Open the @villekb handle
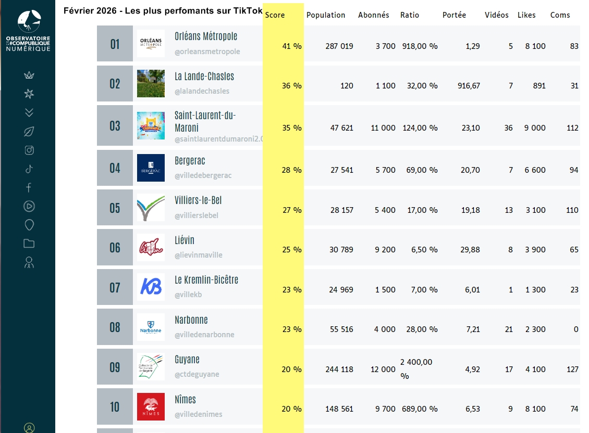 coord(188,295)
